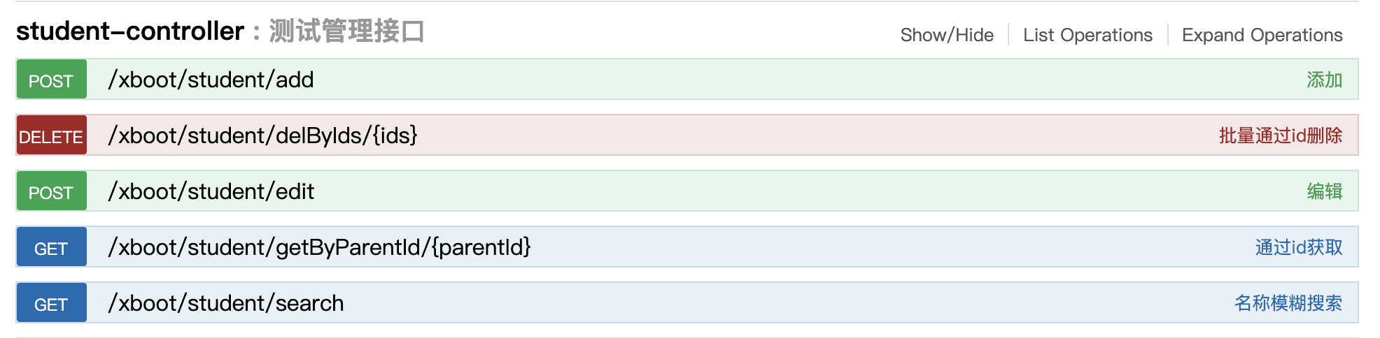Image resolution: width=1380 pixels, height=338 pixels.
Task: Click Expand Operations link
Action: click(1262, 35)
